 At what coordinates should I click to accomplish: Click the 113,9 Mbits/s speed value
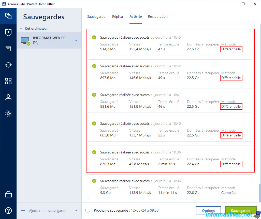(x=140, y=193)
